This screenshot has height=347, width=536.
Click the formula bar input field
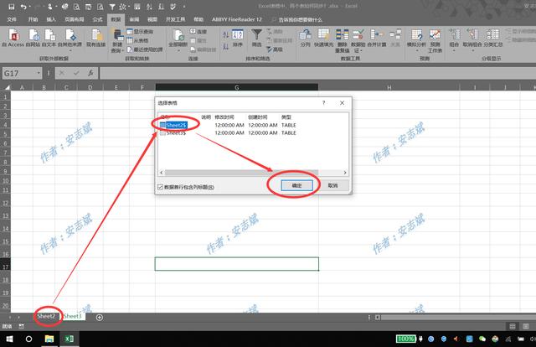click(x=317, y=73)
